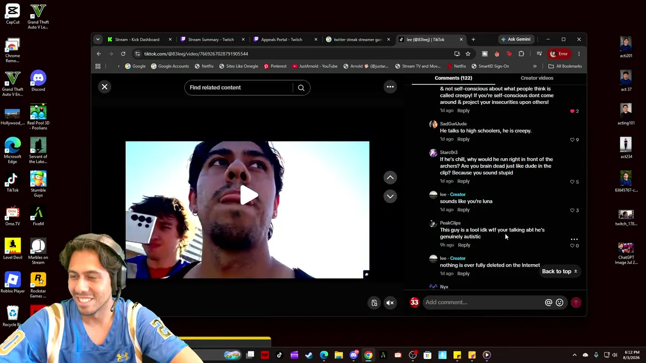
Task: Open Chrome's three-dot menu
Action: point(579,54)
